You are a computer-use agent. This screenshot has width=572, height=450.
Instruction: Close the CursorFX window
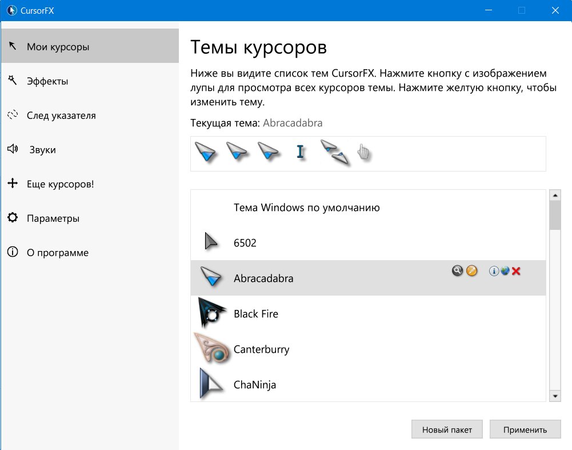pos(555,10)
